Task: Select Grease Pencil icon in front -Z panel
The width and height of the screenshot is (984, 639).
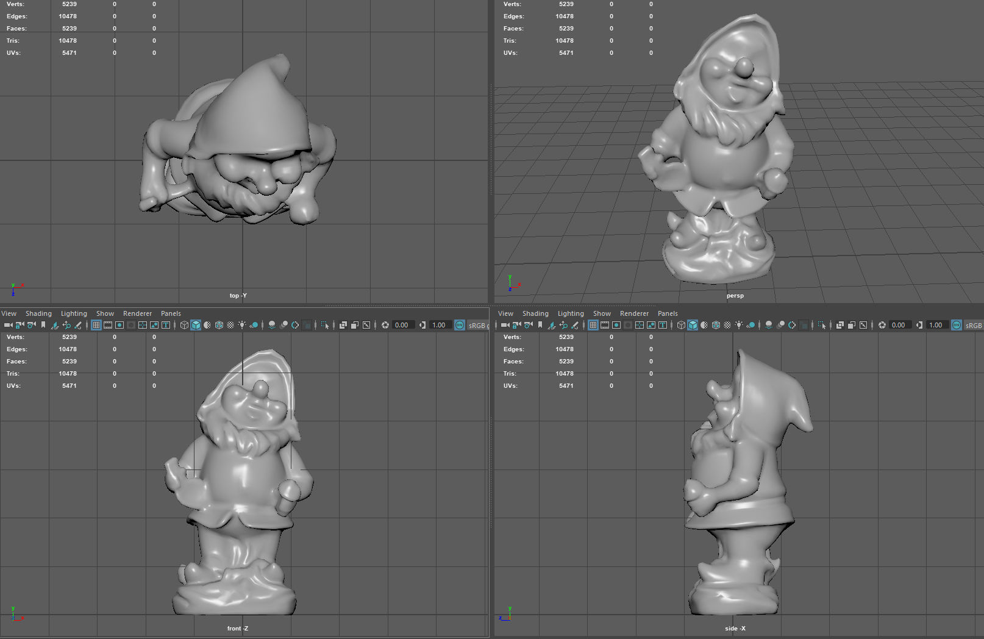Action: click(78, 325)
